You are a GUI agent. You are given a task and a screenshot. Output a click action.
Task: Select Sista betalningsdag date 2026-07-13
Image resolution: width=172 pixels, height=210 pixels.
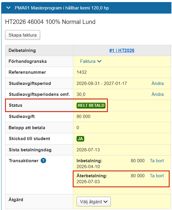(x=88, y=150)
